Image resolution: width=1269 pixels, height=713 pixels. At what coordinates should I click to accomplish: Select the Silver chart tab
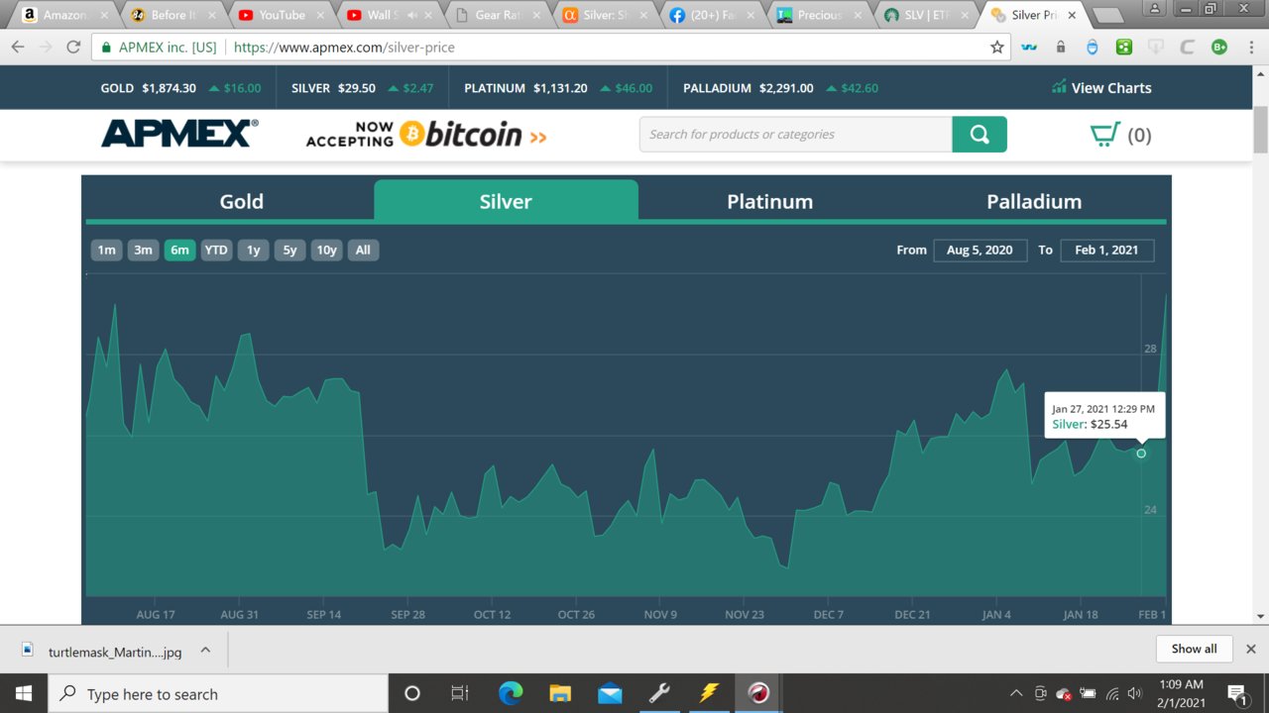point(506,201)
